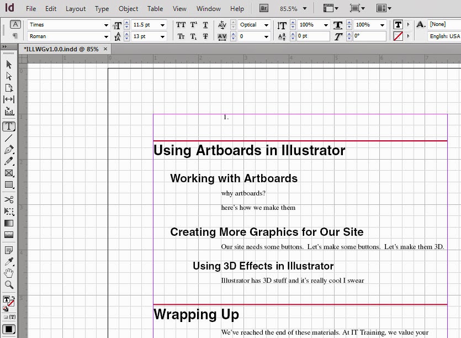Switch to Character Formatting Controls
This screenshot has width=461, height=338.
coord(15,24)
